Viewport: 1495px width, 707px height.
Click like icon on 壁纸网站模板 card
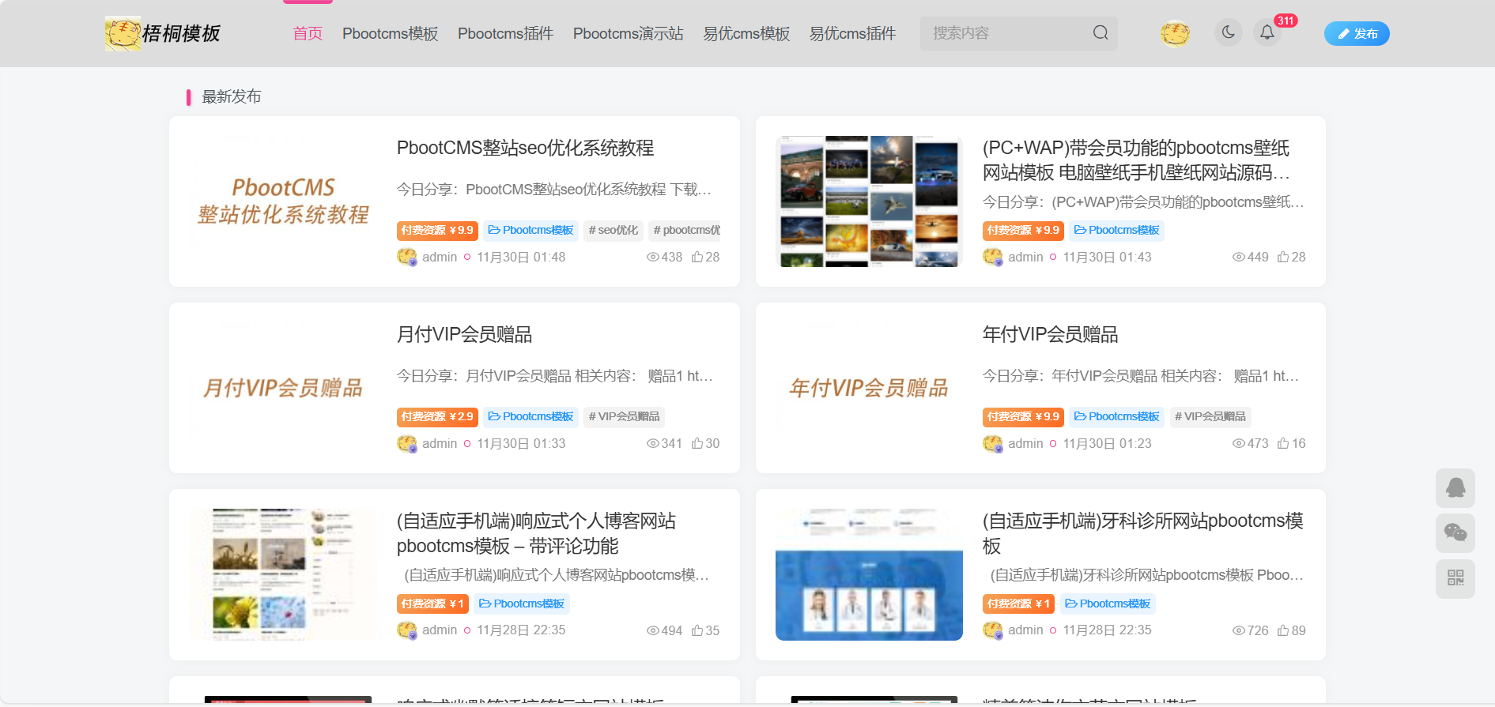coord(1283,257)
